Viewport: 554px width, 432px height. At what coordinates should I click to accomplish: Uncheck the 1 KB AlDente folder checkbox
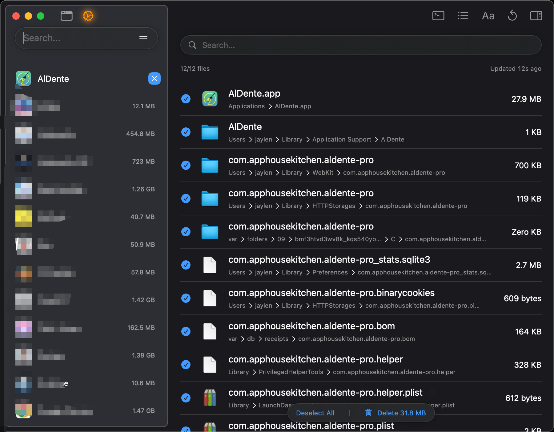click(186, 132)
